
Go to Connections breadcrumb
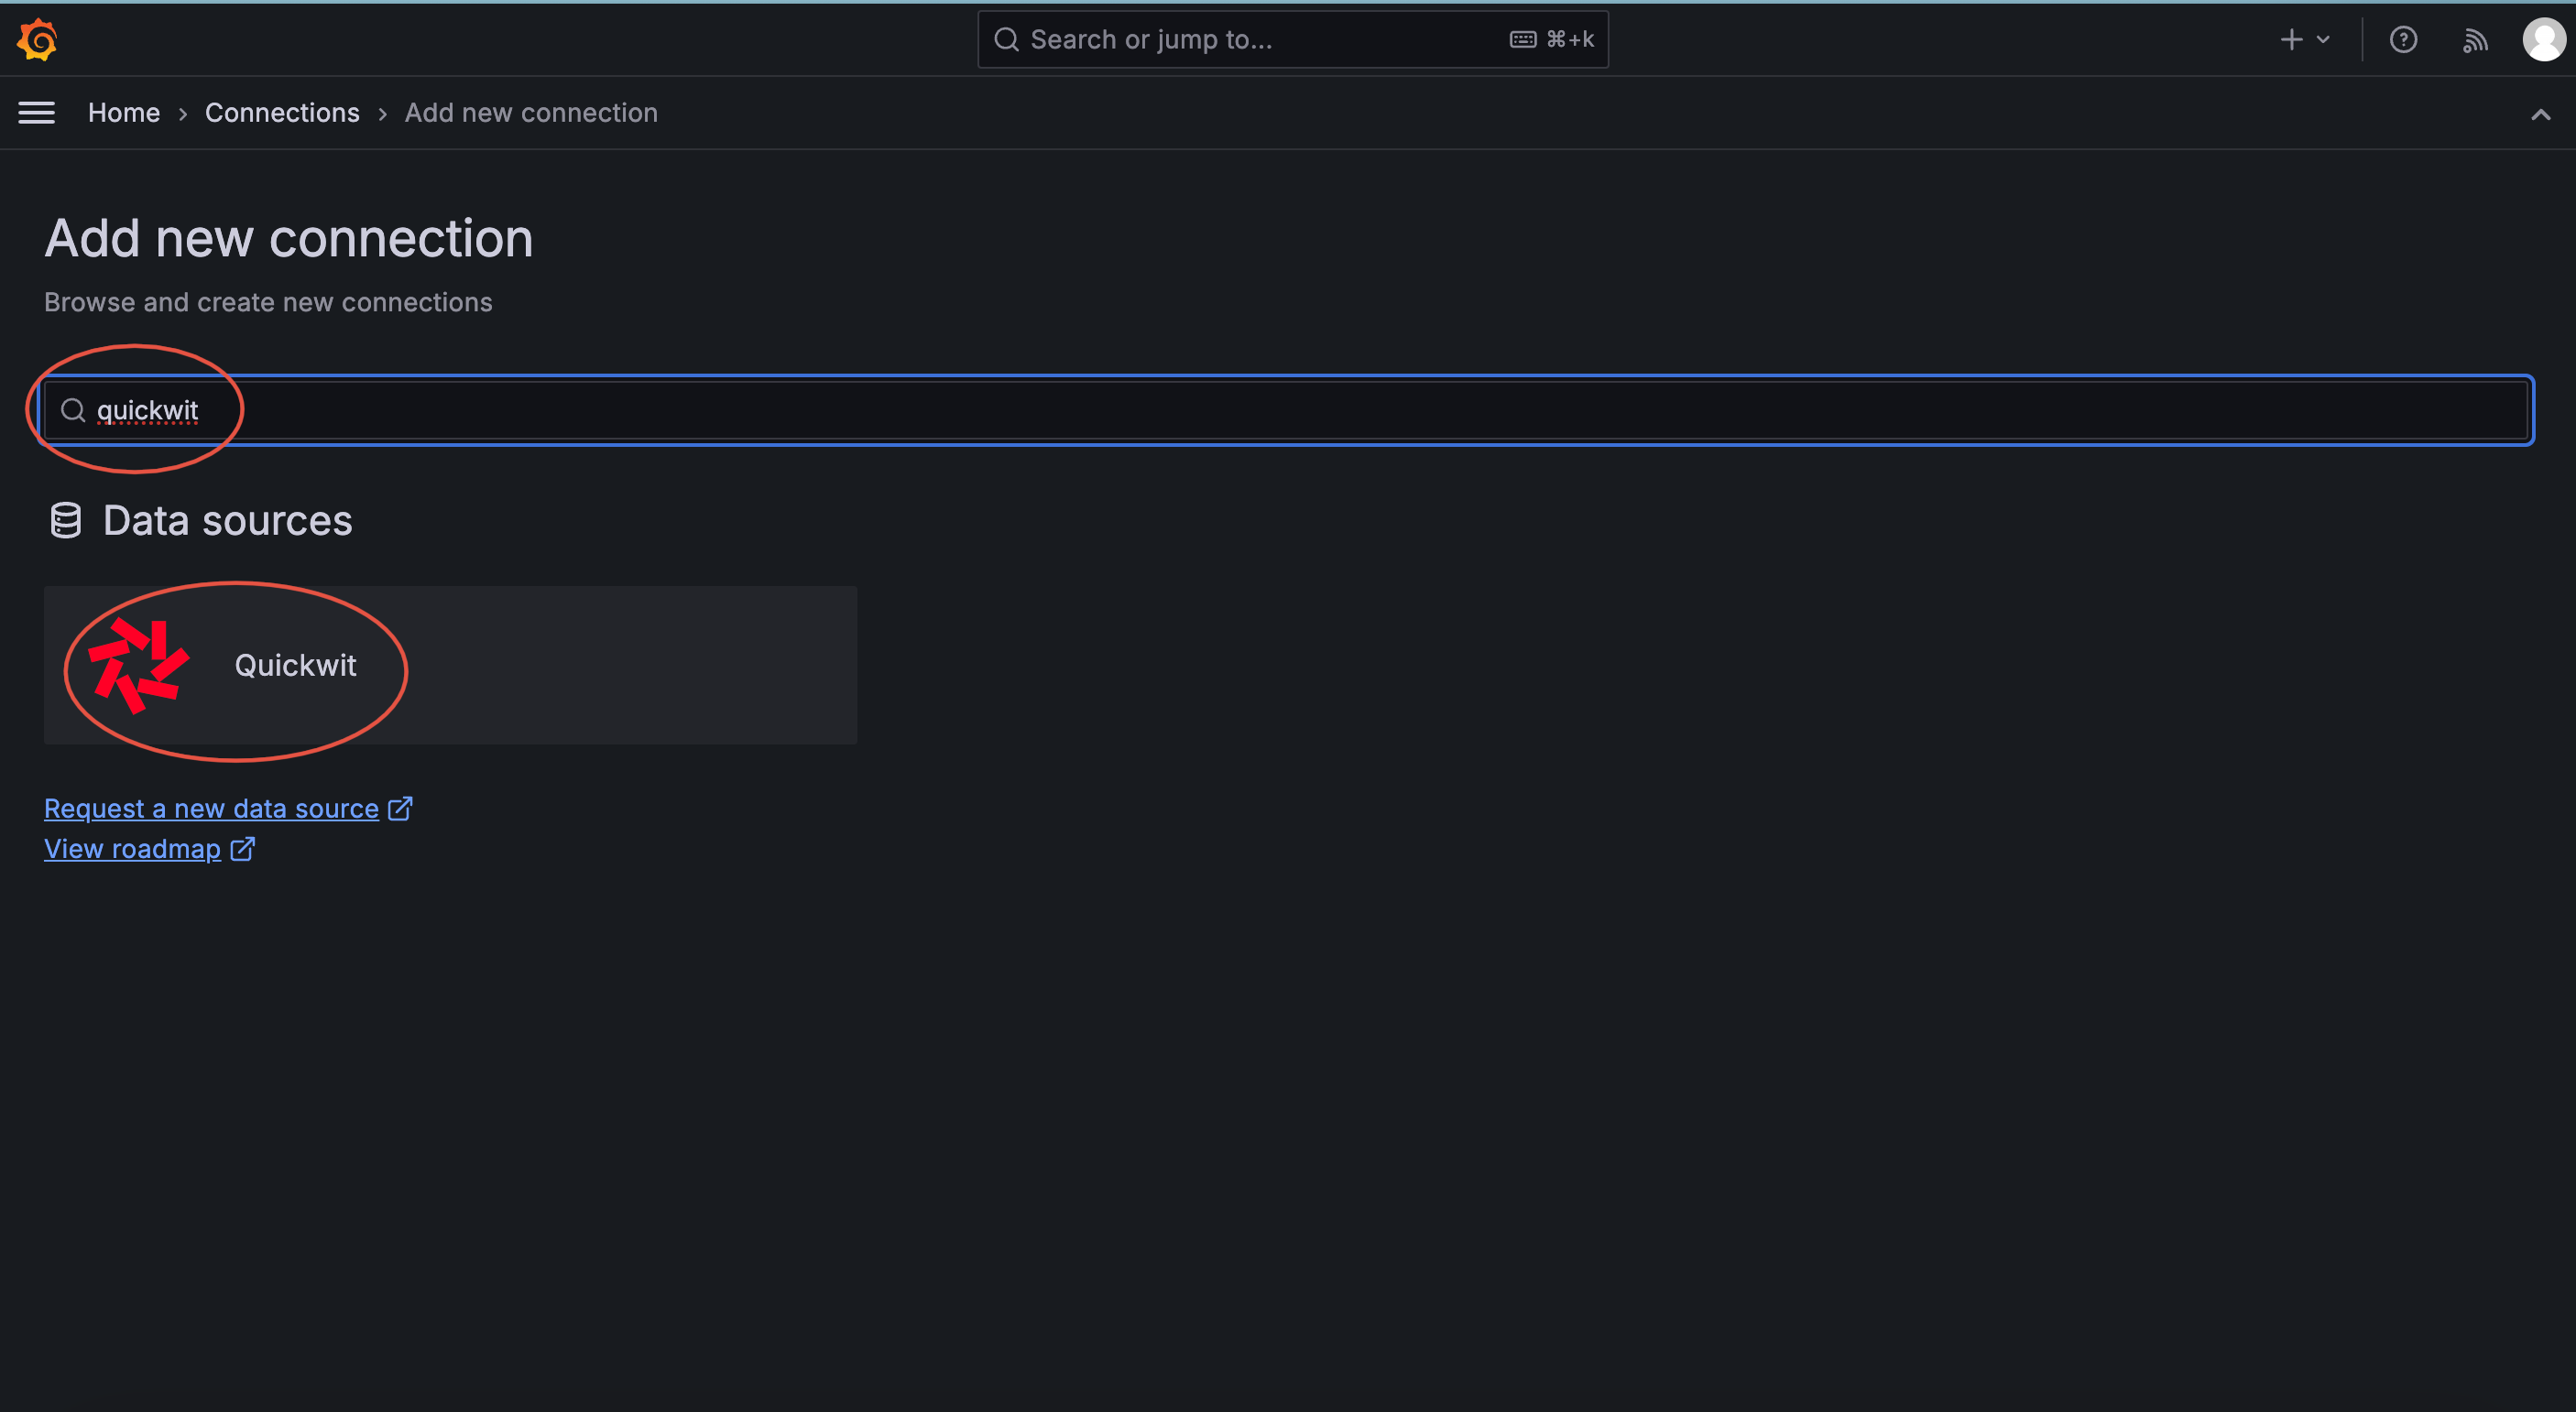pyautogui.click(x=282, y=113)
